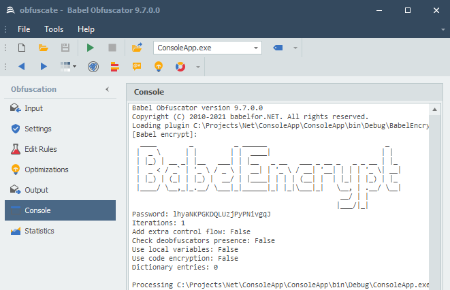Navigate forward with blue right arrow
This screenshot has width=450, height=290.
(44, 67)
